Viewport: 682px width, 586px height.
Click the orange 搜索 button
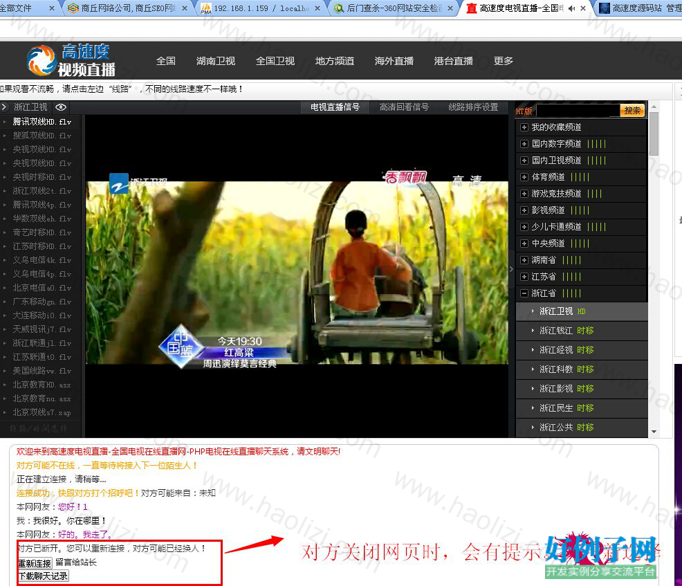click(x=632, y=111)
